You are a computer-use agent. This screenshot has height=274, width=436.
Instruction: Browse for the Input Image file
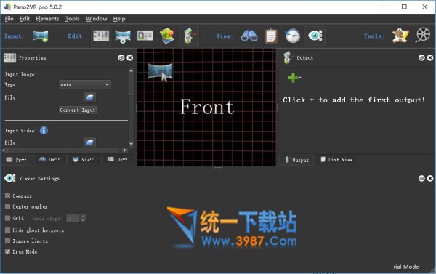pyautogui.click(x=90, y=97)
